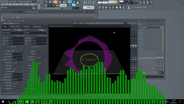Image resolution: width=184 pixels, height=104 pixels.
Task: Switch to Add content tab
Action: tap(15, 27)
